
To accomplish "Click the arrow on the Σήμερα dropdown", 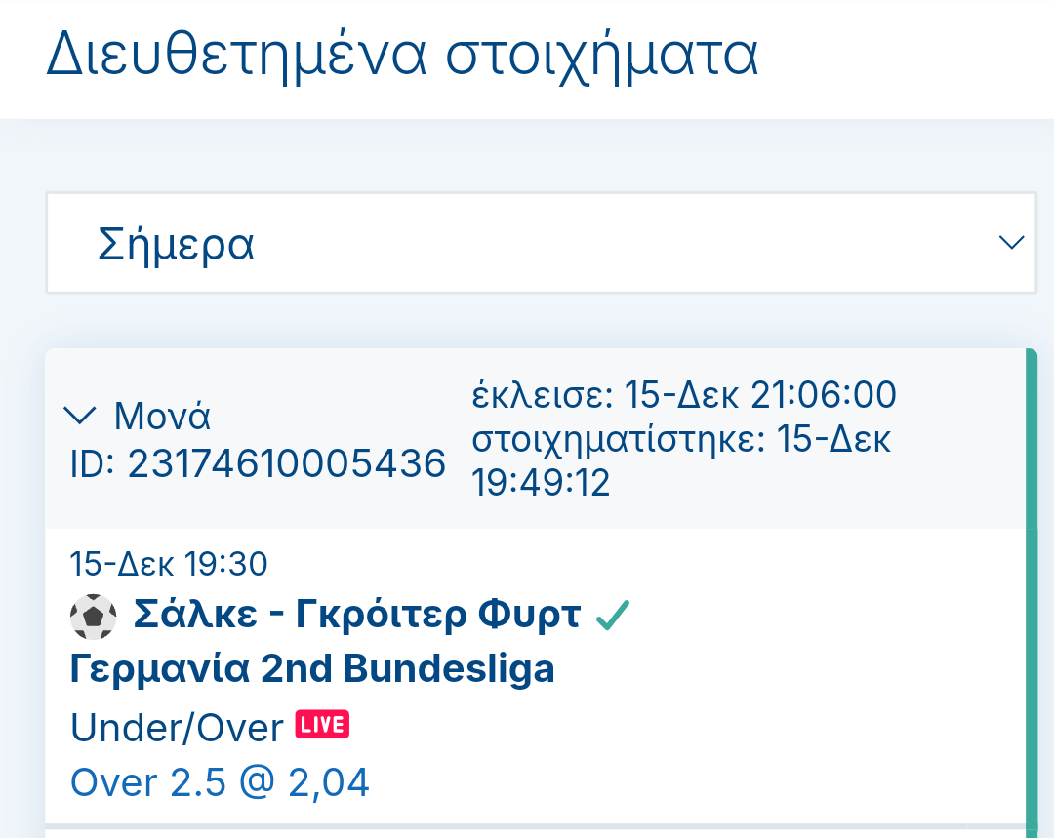I will 1011,242.
